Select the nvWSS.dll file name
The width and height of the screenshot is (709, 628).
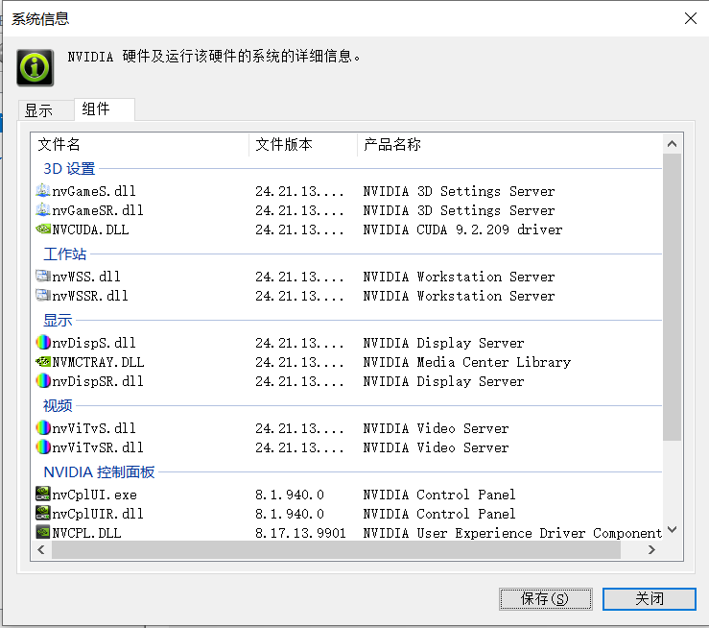(86, 277)
